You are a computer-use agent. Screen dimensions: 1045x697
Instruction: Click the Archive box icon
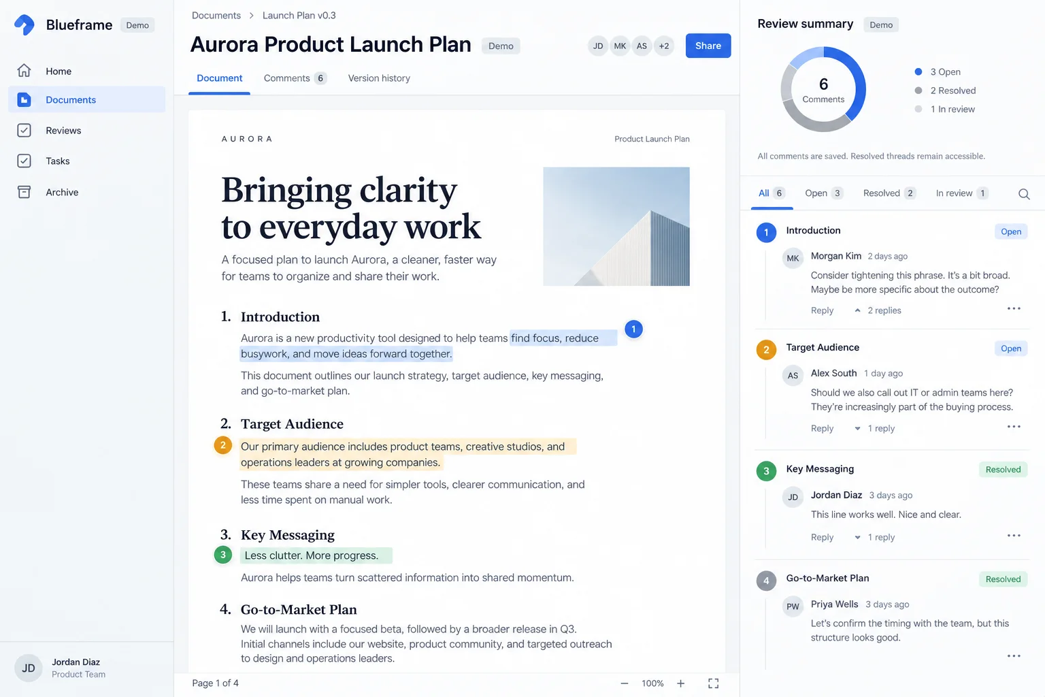pyautogui.click(x=24, y=192)
